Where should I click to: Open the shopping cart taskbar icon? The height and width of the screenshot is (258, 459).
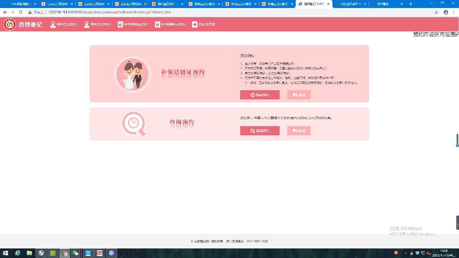(x=88, y=253)
